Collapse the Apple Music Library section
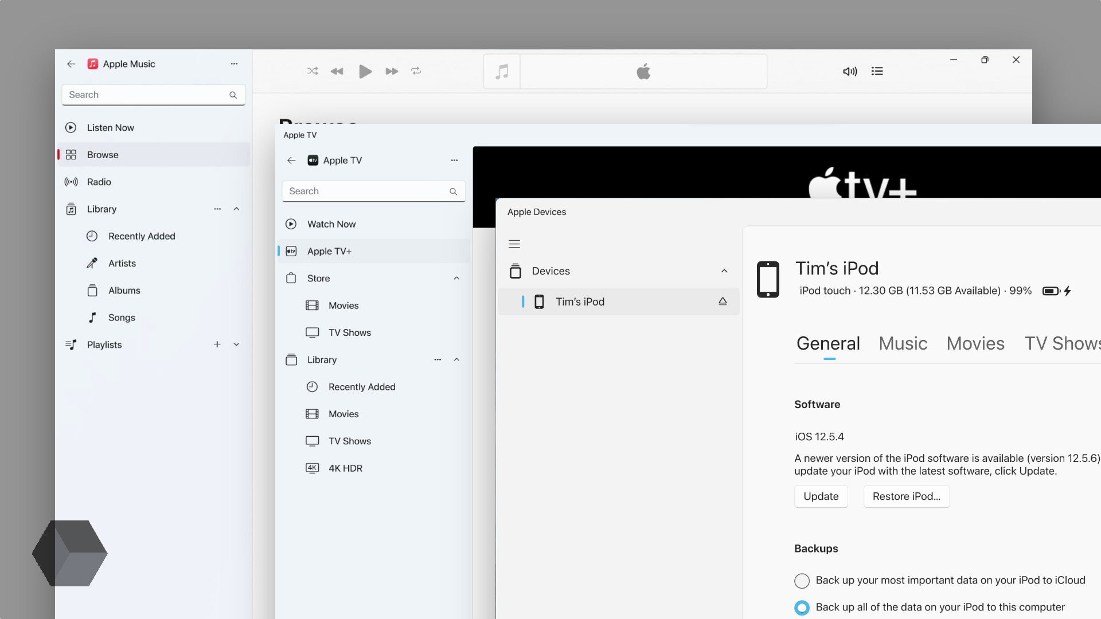Image resolution: width=1101 pixels, height=619 pixels. point(236,209)
